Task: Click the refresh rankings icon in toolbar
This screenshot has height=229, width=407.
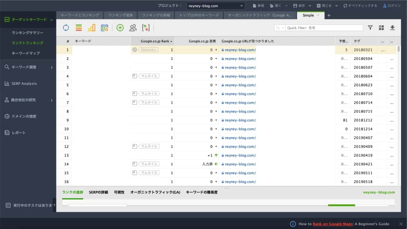Action: point(66,28)
